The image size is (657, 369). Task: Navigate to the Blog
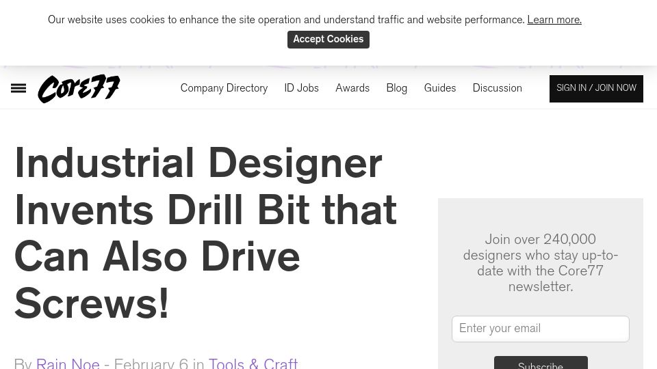tap(396, 88)
